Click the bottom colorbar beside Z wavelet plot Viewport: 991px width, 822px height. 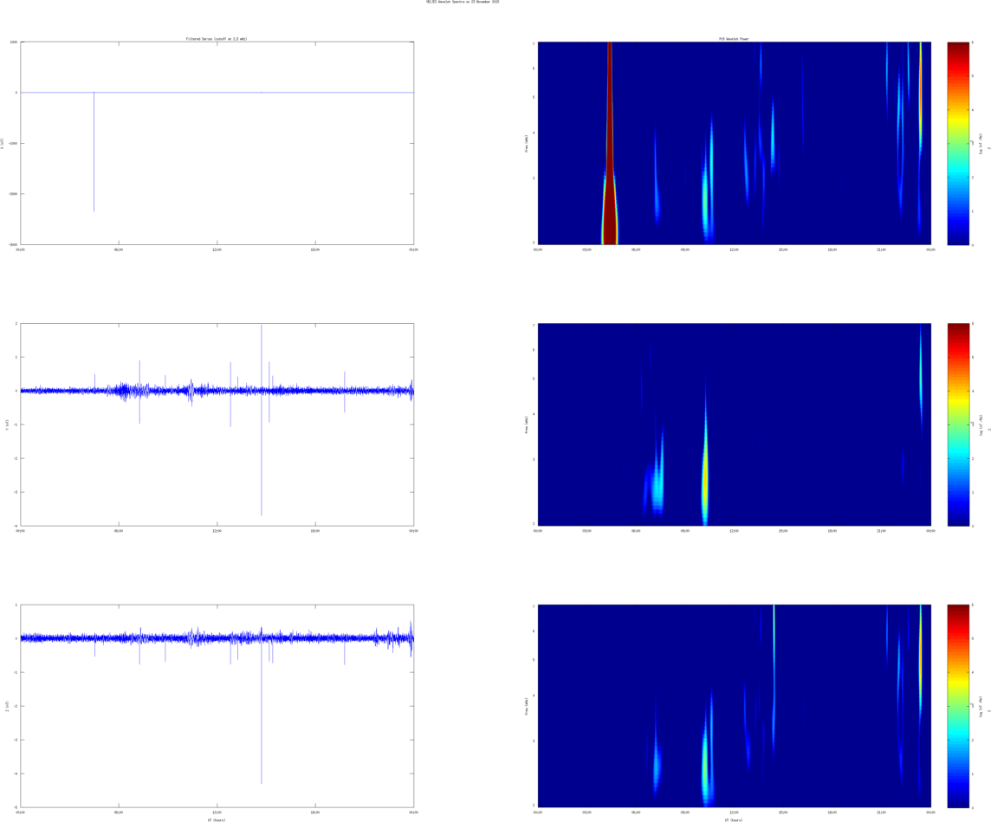click(x=958, y=706)
